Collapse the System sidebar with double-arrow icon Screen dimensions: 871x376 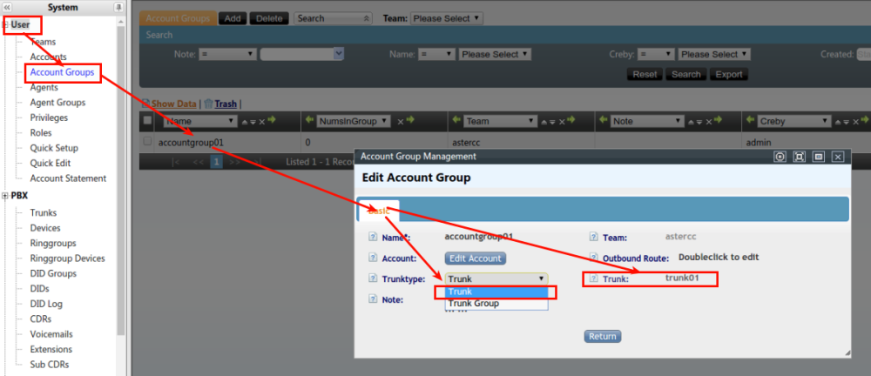pos(7,7)
